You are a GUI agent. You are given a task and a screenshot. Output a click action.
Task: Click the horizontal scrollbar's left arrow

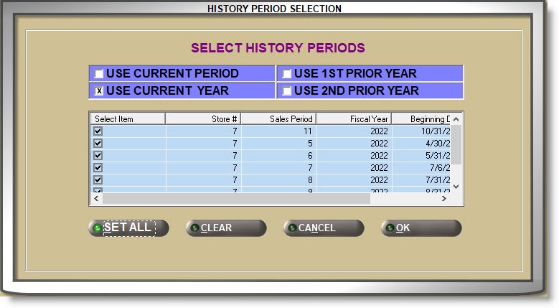pyautogui.click(x=95, y=199)
